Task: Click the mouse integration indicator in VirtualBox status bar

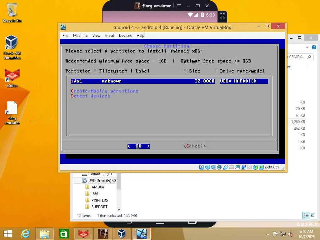Action: (255, 167)
